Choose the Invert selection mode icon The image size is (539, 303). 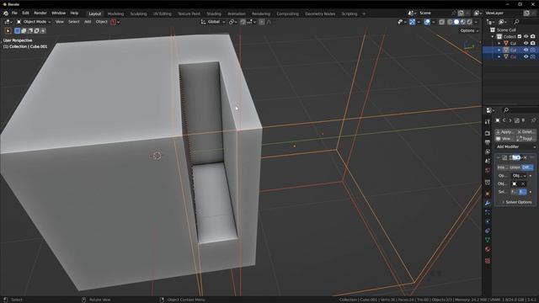coord(36,31)
